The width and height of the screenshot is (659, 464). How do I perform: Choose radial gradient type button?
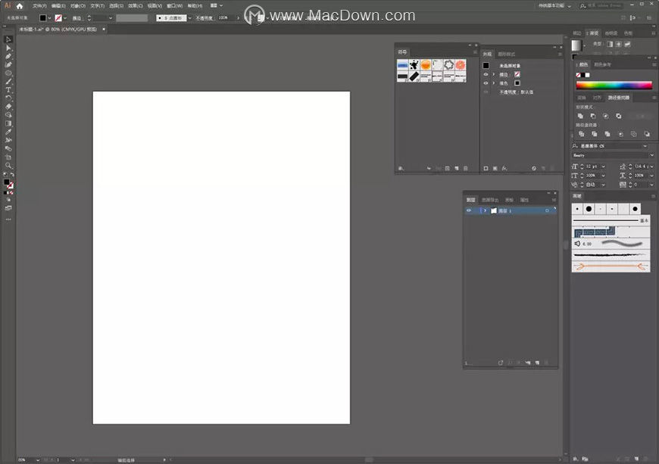(x=619, y=44)
